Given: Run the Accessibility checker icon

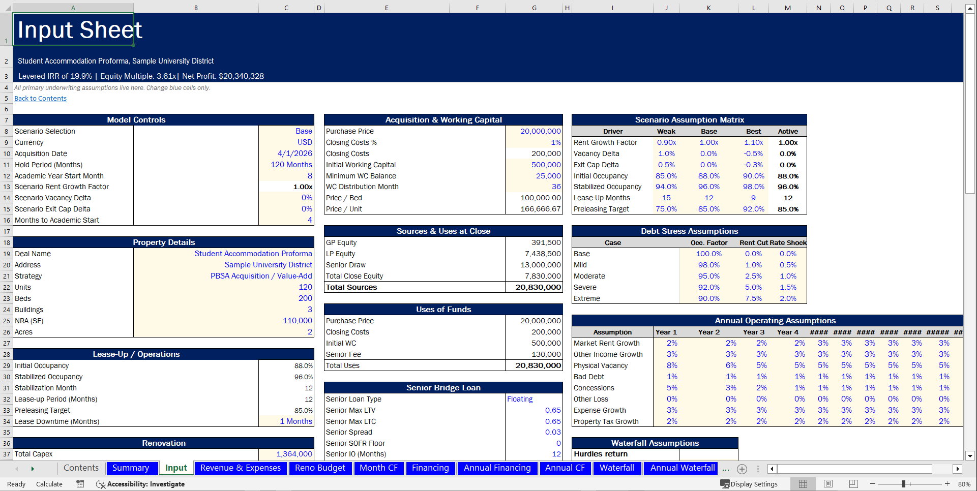Looking at the screenshot, I should pos(101,484).
